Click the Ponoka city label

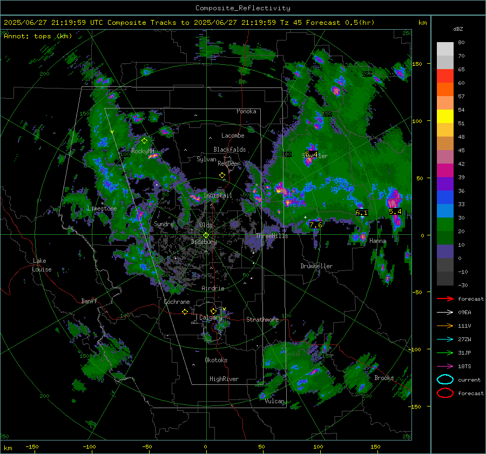246,111
